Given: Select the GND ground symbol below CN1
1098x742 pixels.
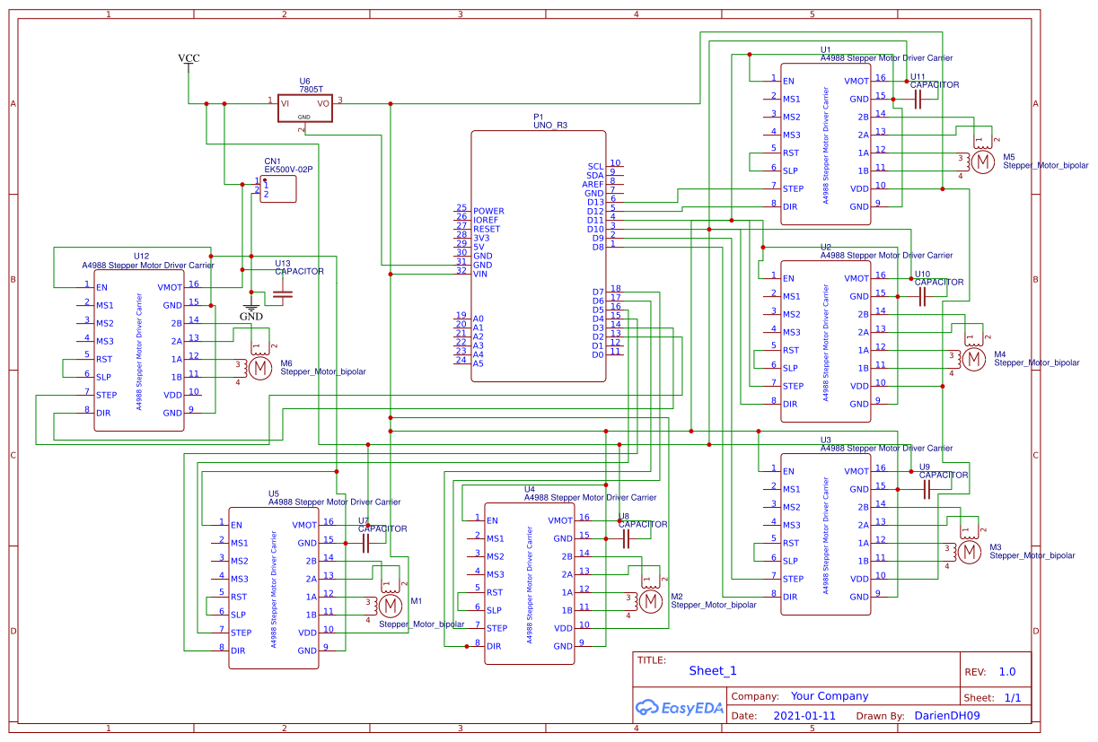Looking at the screenshot, I should 251,305.
